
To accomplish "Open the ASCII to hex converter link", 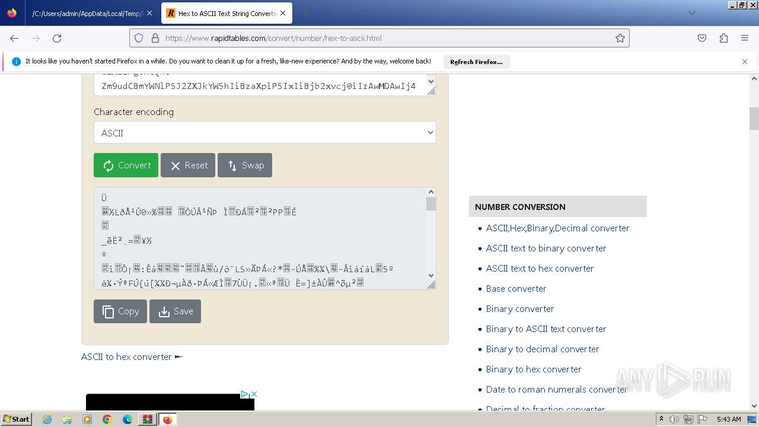I will pyautogui.click(x=132, y=356).
